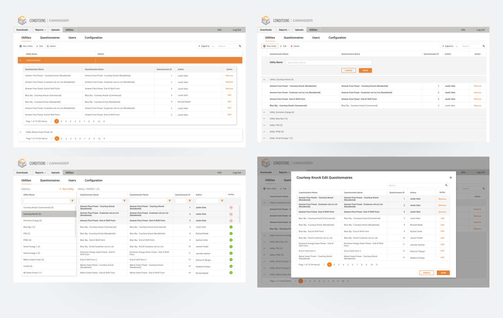Expand Utility: Blue Sky (12) in New Utility form panel
This screenshot has height=318, width=503.
point(264,119)
